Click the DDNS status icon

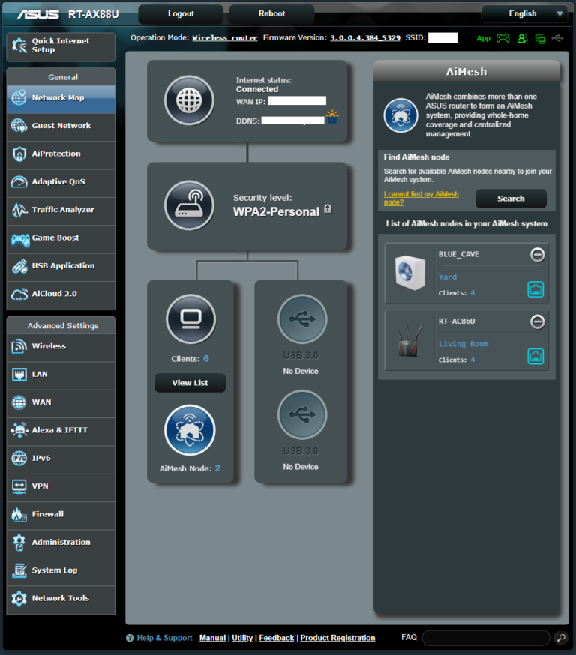click(332, 117)
